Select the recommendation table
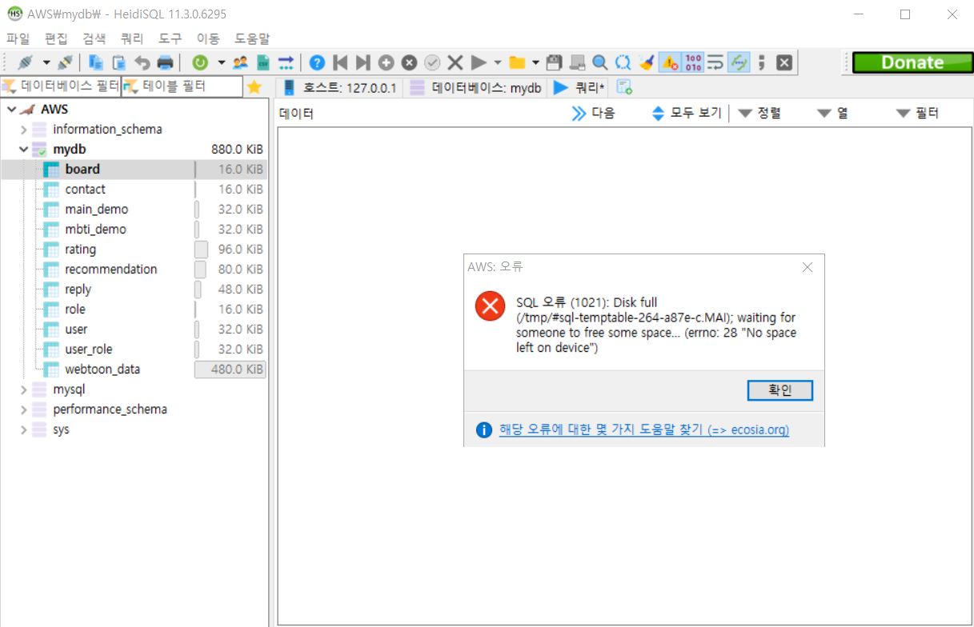The width and height of the screenshot is (974, 627). 111,270
